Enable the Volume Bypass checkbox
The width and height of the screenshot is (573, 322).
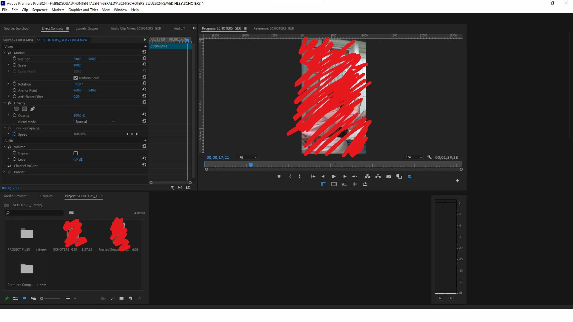pyautogui.click(x=76, y=153)
